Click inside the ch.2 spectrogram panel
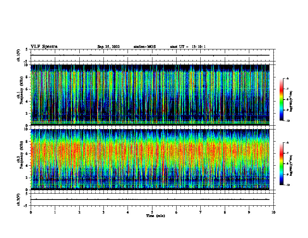The width and height of the screenshot is (308, 238). pos(150,159)
